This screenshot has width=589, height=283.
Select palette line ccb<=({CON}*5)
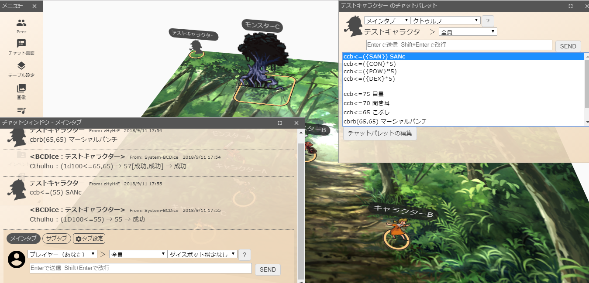coord(463,64)
